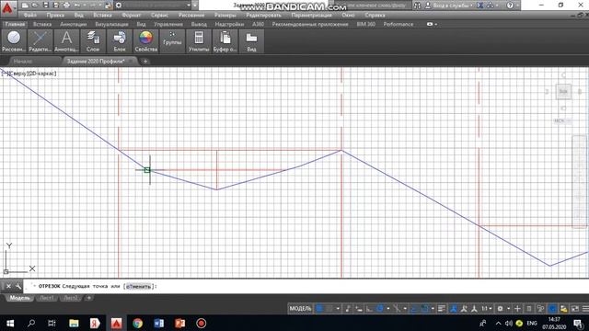
Task: Click the МОДЕЛЬ status bar button
Action: (300, 309)
